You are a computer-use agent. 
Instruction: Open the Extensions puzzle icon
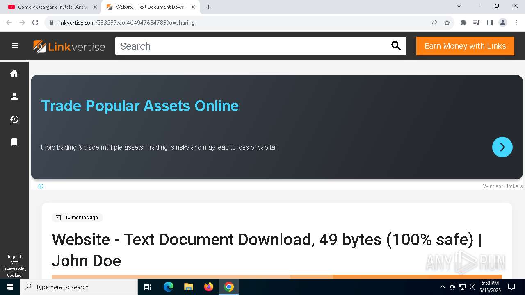tap(463, 23)
